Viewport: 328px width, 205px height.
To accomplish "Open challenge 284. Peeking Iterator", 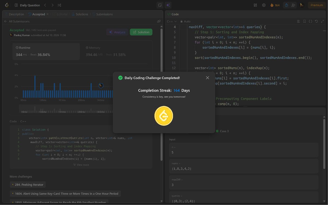I will point(28,184).
